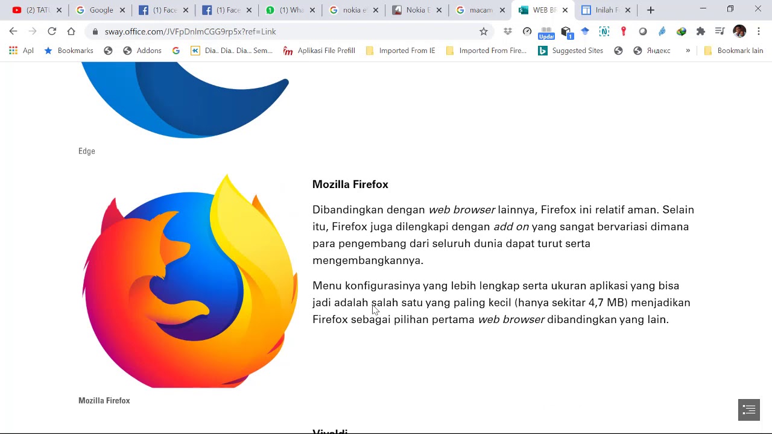
Task: Click the Edge image caption
Action: coord(87,151)
